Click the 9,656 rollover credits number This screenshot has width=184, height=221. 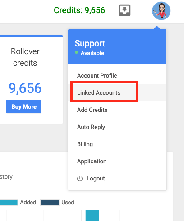[x=25, y=88]
